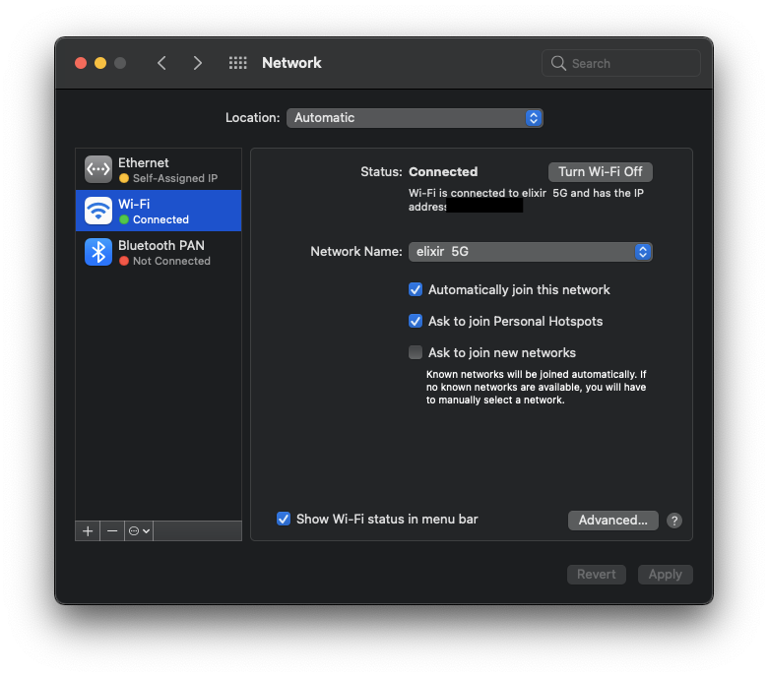Click the Turn Wi-Fi Off button

pos(601,171)
